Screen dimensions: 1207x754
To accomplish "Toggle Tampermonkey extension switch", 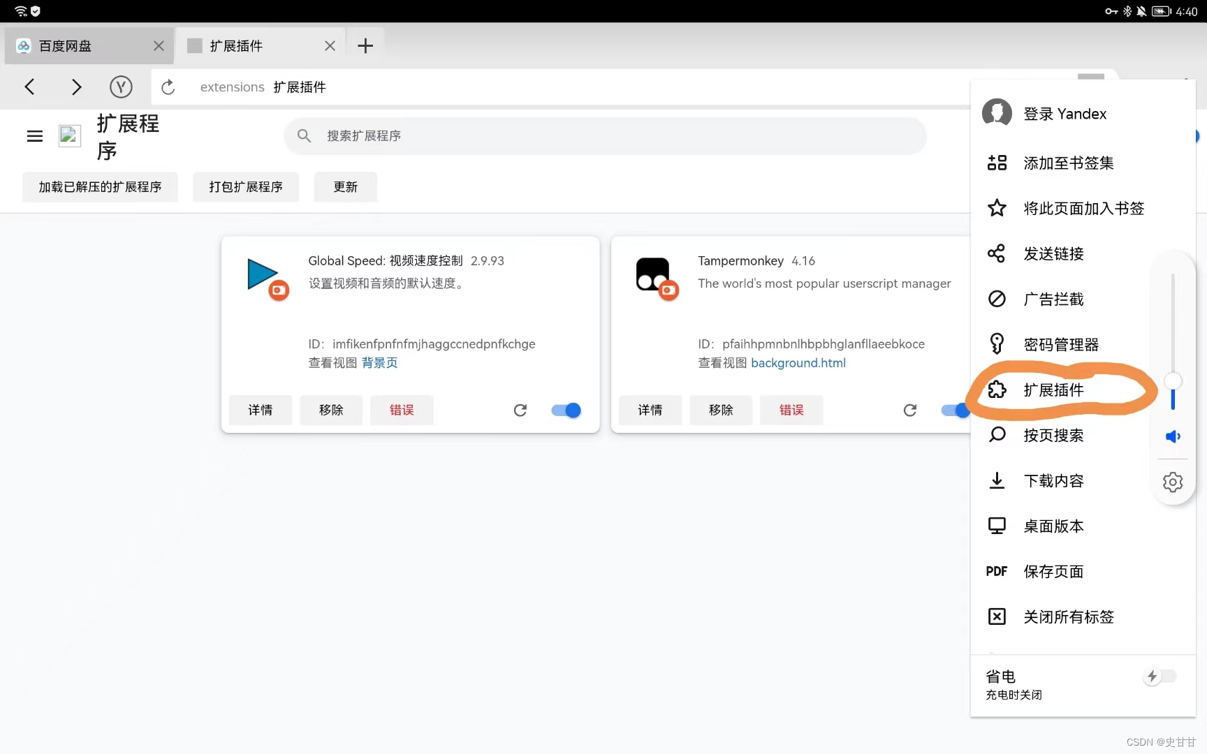I will 956,410.
